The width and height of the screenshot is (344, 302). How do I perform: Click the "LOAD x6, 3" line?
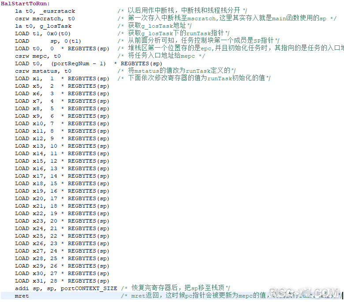point(62,93)
